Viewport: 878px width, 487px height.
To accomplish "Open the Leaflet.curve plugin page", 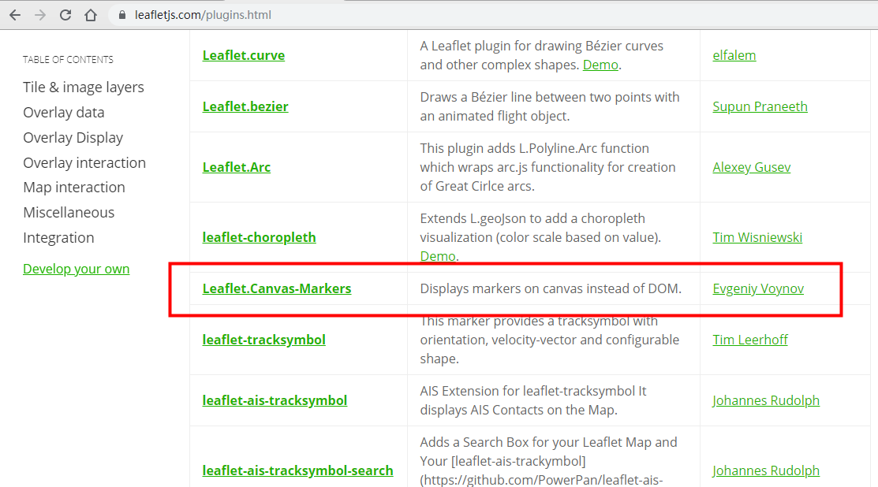I will [x=243, y=55].
